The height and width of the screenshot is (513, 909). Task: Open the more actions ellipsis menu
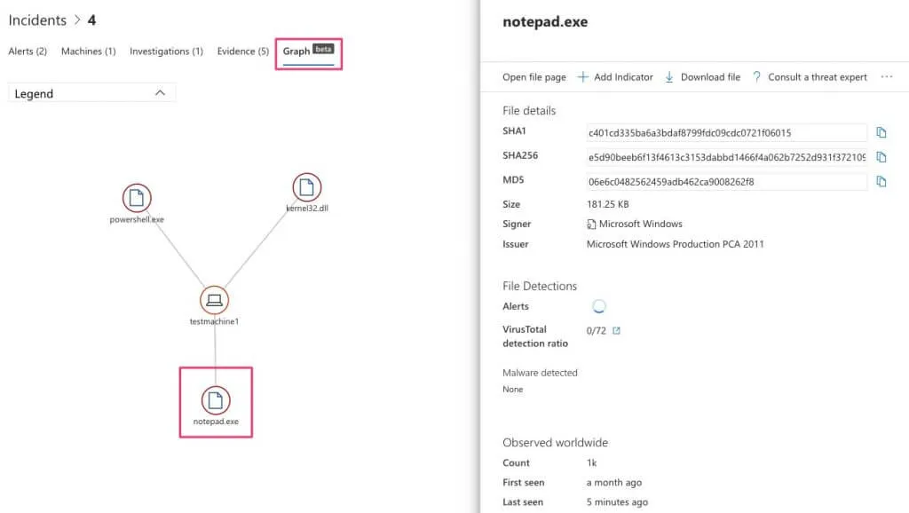click(x=887, y=76)
